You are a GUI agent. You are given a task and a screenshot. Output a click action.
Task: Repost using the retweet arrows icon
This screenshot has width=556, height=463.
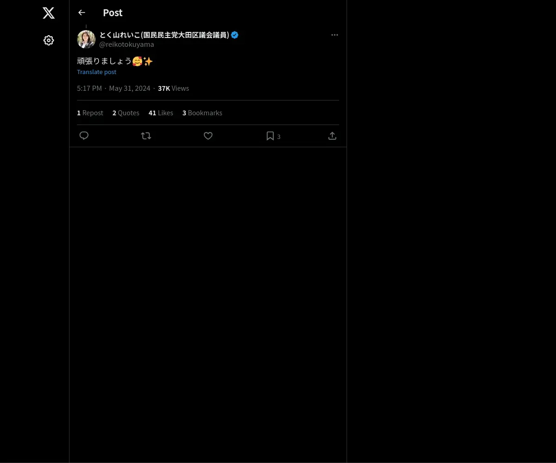point(146,136)
